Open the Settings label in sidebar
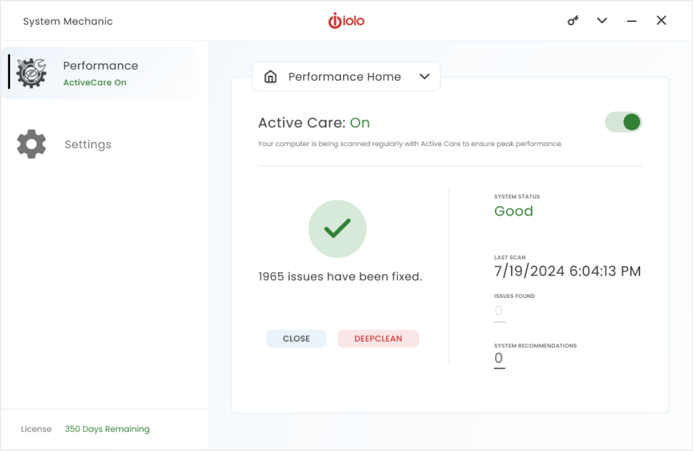Viewport: 693px width, 451px height. pos(88,144)
